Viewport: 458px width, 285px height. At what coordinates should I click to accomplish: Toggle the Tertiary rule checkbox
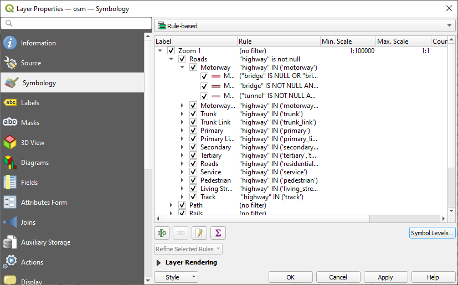193,156
